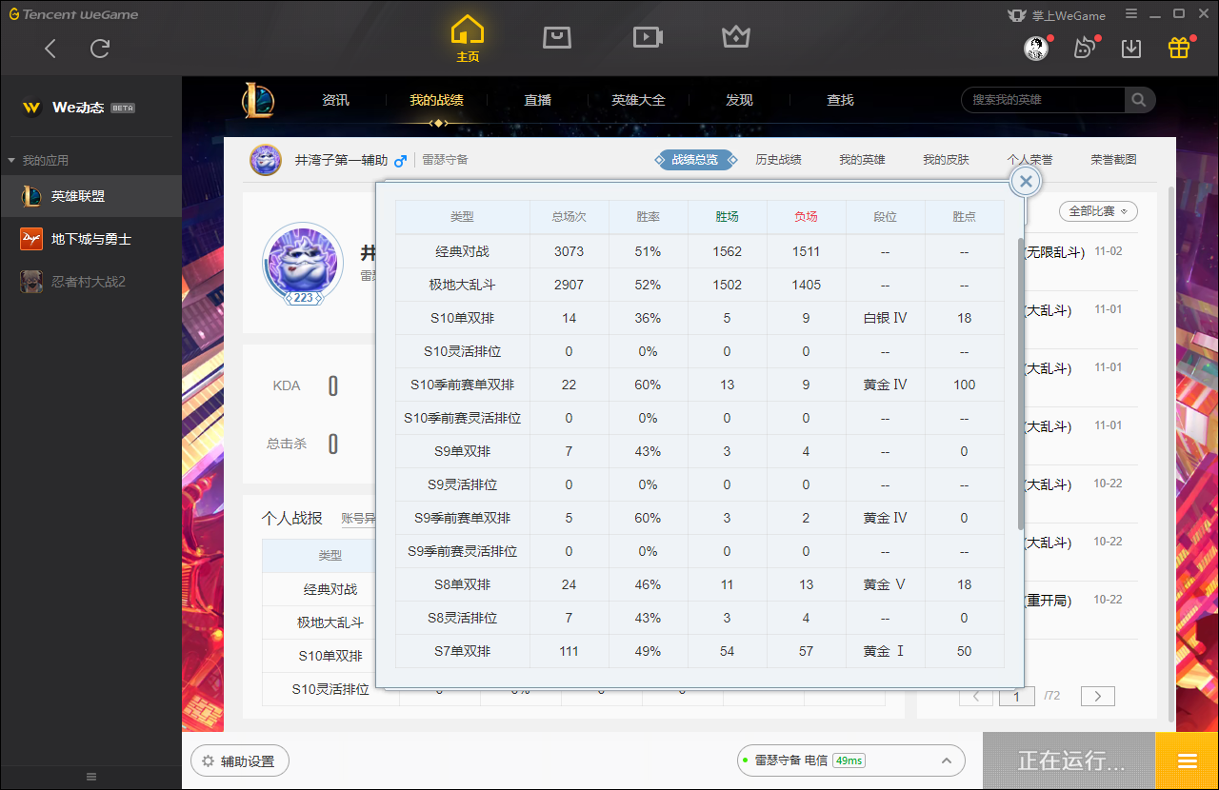Open 地下城与勇士 from the sidebar
This screenshot has height=790, width=1219.
click(x=30, y=239)
